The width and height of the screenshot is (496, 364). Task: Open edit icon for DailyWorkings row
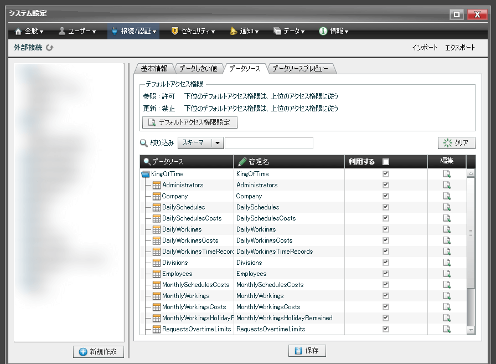[x=447, y=229]
